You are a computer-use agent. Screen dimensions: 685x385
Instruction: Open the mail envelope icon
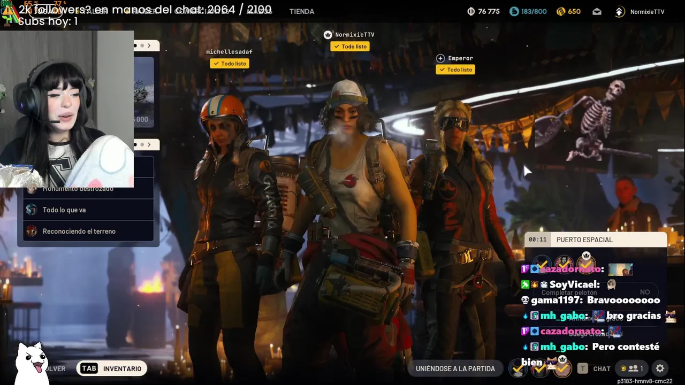click(x=597, y=11)
